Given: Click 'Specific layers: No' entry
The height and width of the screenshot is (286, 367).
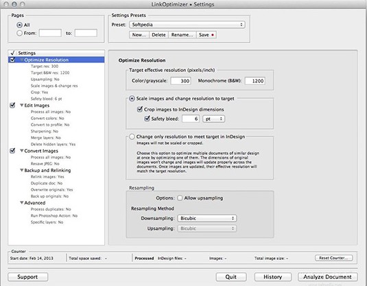Looking at the screenshot, I should pos(47,222).
